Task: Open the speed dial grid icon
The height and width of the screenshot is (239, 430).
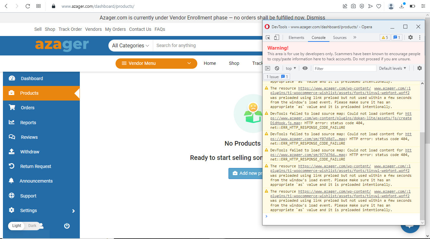Action: (x=38, y=6)
